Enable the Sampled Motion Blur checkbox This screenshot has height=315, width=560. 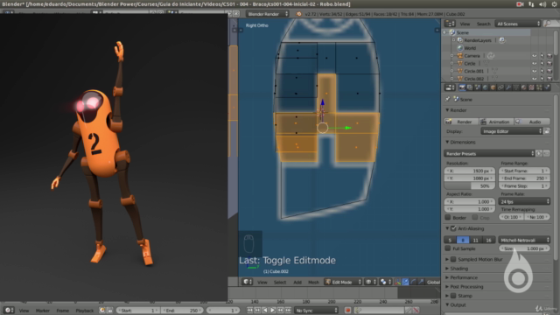(453, 259)
